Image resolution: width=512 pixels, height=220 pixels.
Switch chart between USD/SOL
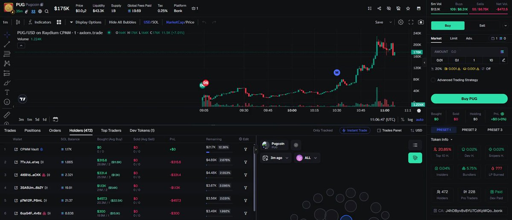coord(151,22)
